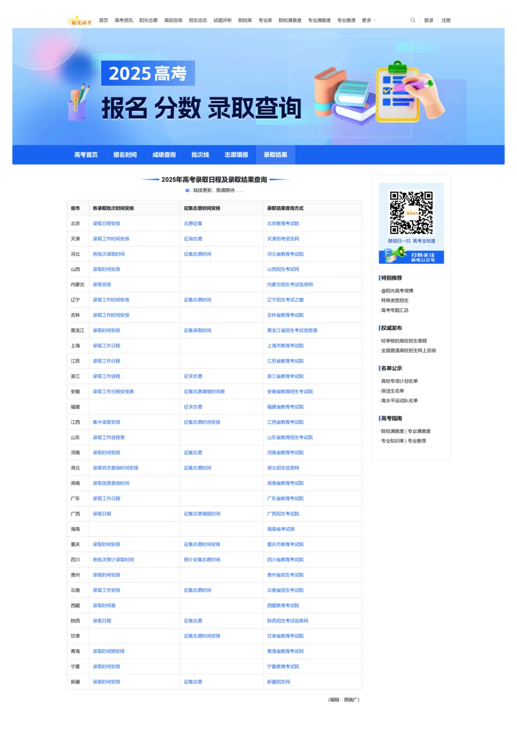Open 西藏 录取时间表 link
Viewport: 517px width, 730px height.
click(x=104, y=606)
